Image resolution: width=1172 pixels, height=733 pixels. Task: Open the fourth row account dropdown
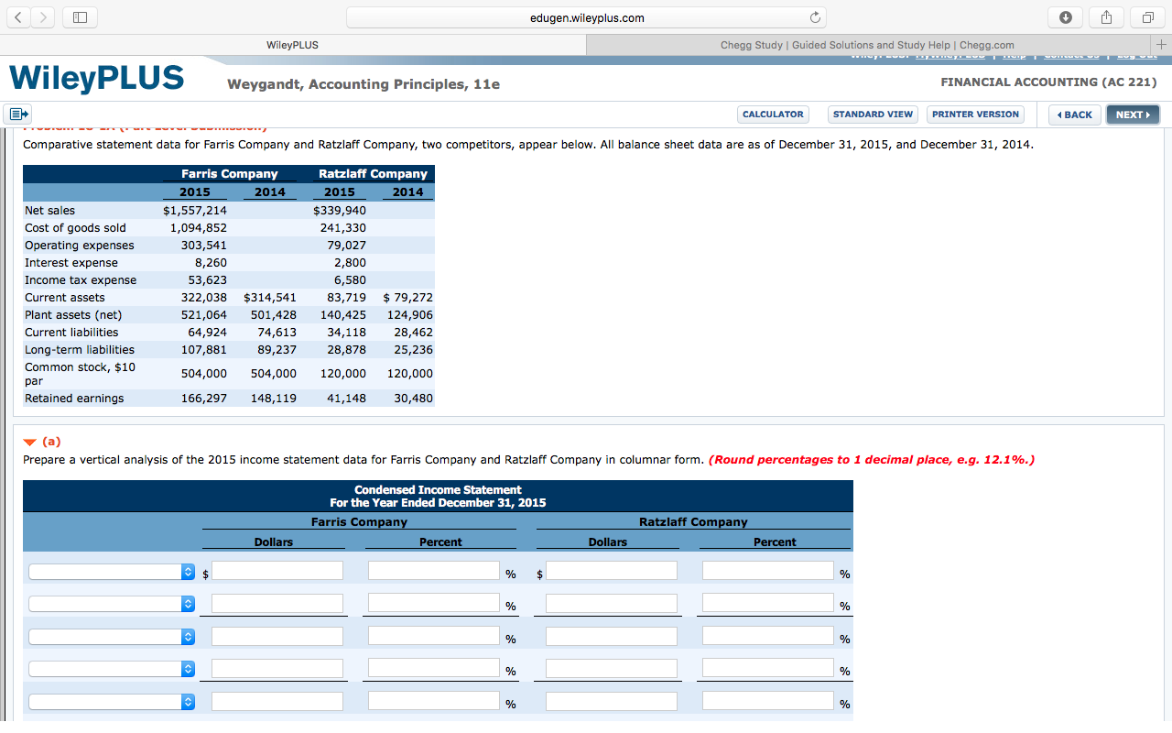(113, 669)
